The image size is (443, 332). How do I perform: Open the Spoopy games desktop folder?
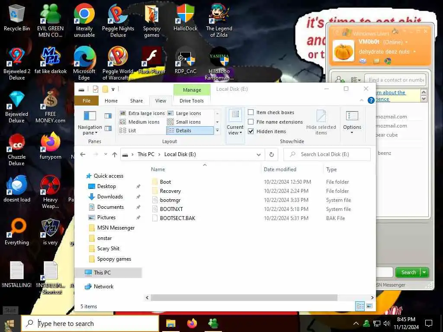tap(152, 21)
